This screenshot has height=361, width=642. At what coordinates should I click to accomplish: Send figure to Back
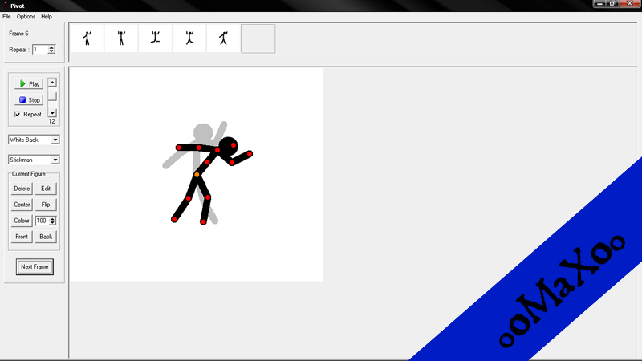46,237
